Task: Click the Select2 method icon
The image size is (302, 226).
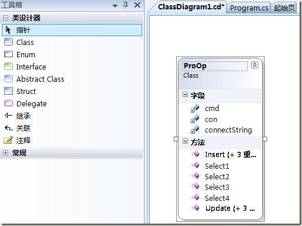Action: pos(195,176)
